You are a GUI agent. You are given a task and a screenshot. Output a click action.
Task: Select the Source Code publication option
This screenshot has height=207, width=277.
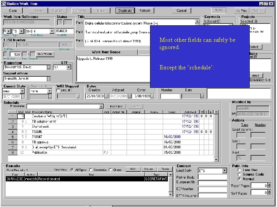click(239, 174)
